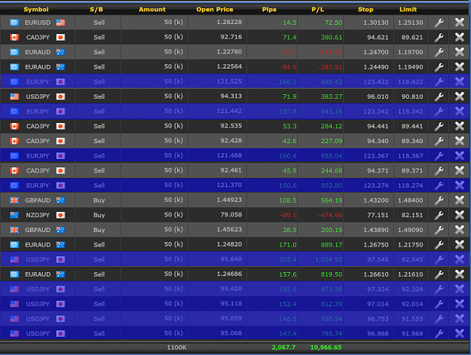Modify the EURAUD 1.24686 position via its wrench

[439, 274]
